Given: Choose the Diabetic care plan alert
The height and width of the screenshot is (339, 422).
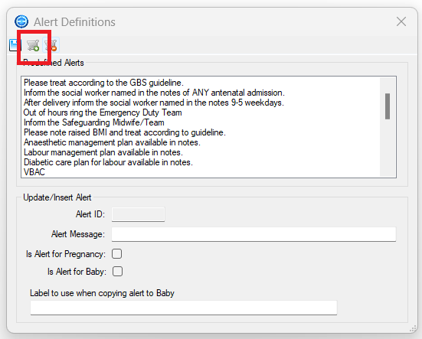Looking at the screenshot, I should pos(108,162).
